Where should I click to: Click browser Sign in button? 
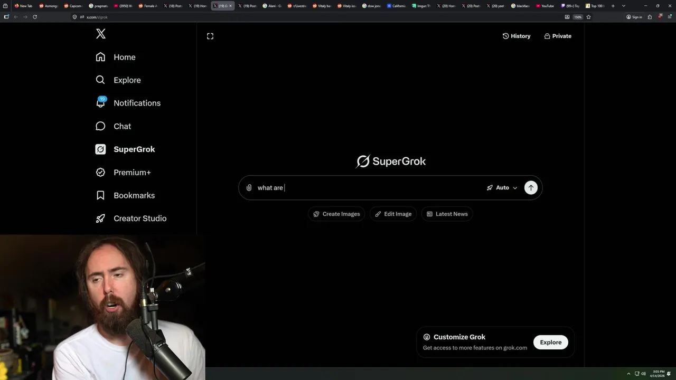pyautogui.click(x=634, y=17)
